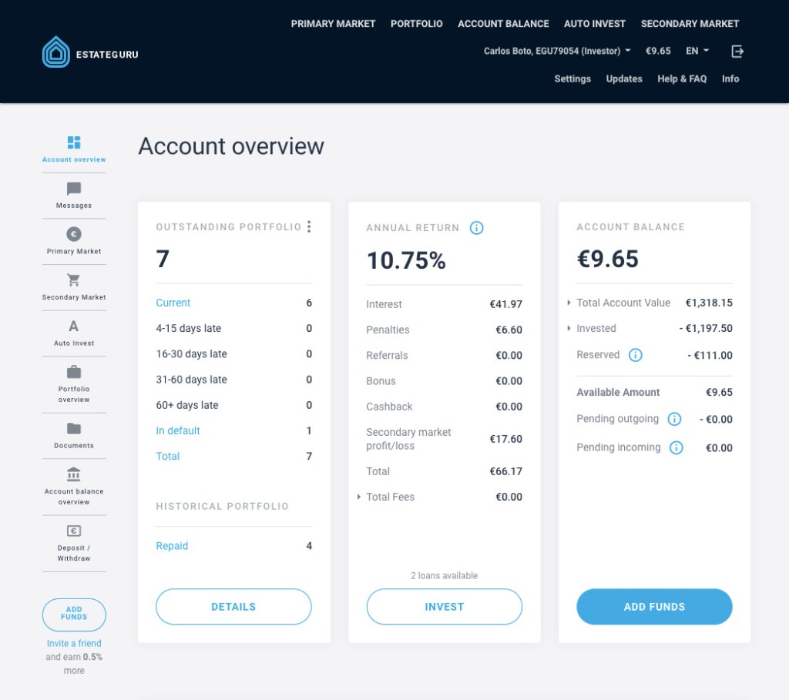Follow the Invite a friend link
The height and width of the screenshot is (700, 789).
tap(73, 643)
